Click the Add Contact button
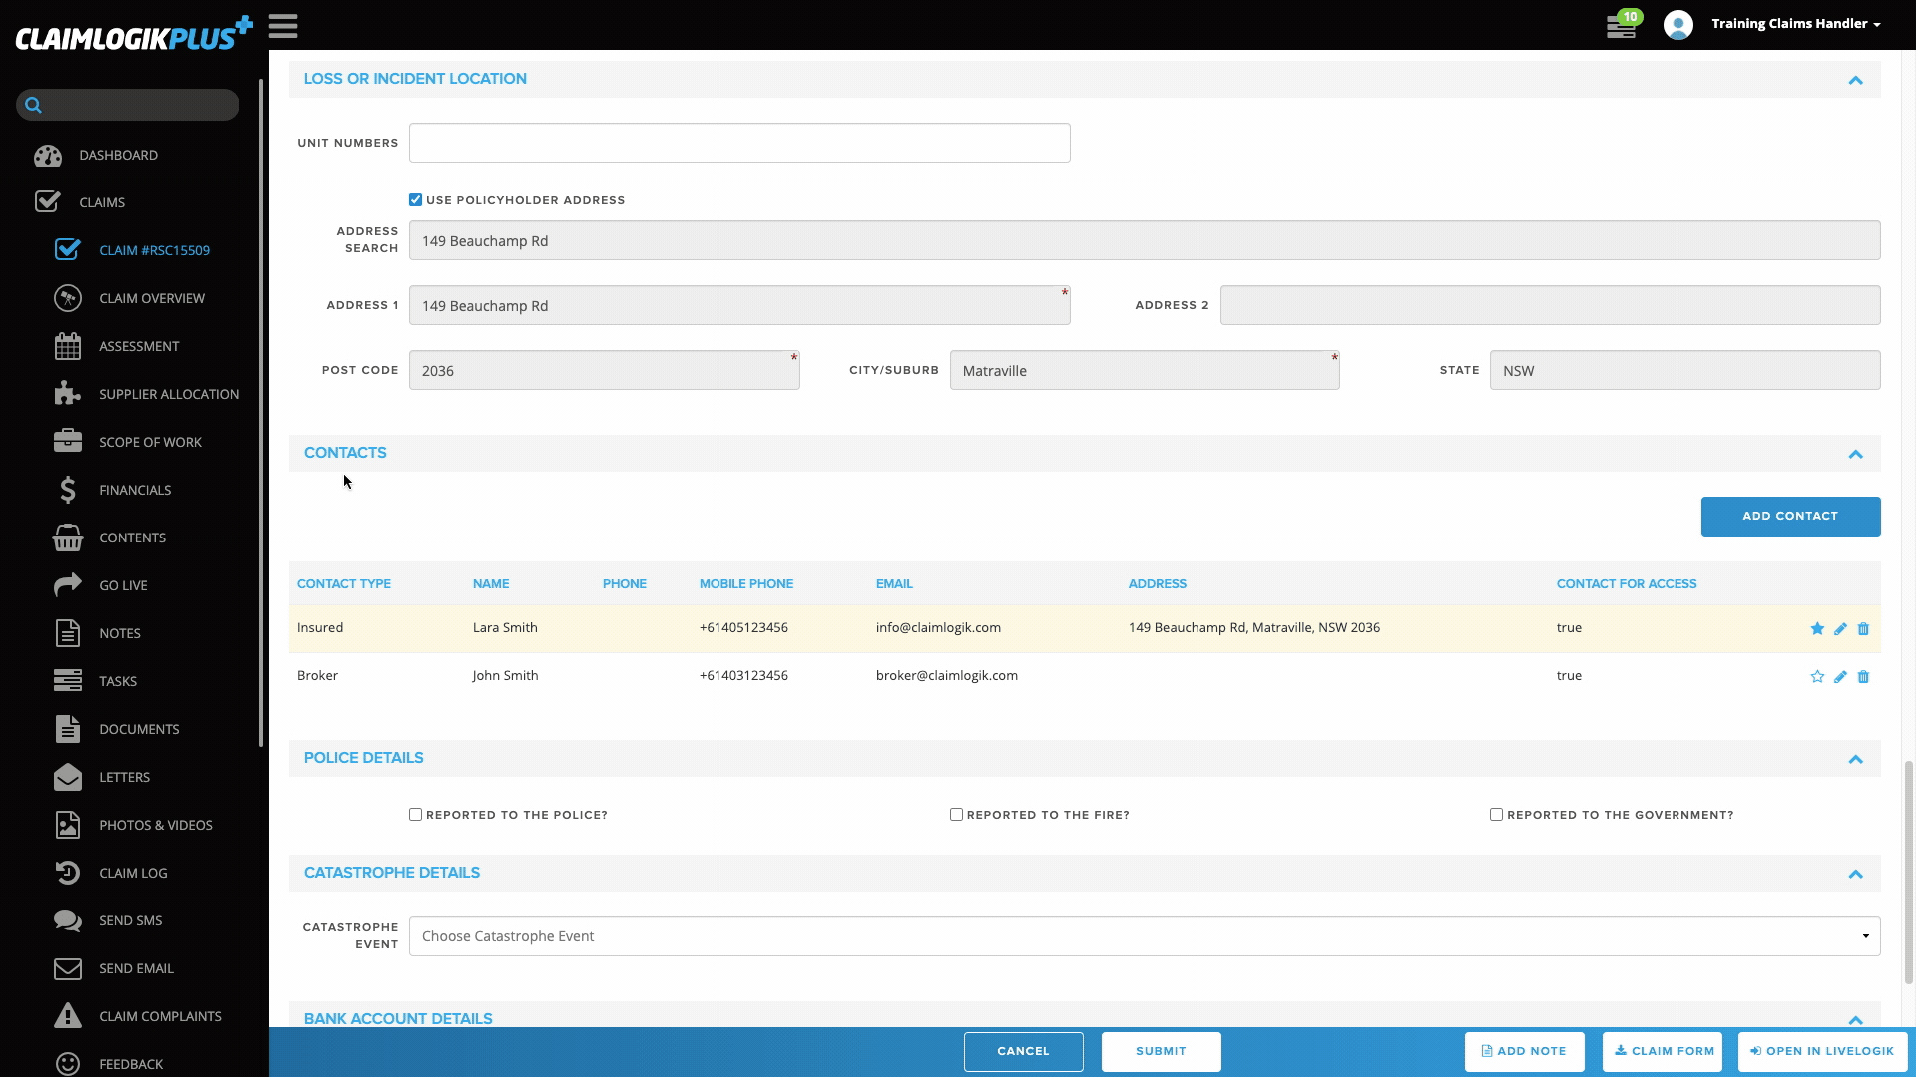 coord(1790,517)
